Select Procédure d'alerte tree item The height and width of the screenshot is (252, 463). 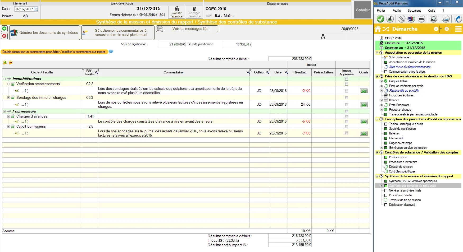400,195
